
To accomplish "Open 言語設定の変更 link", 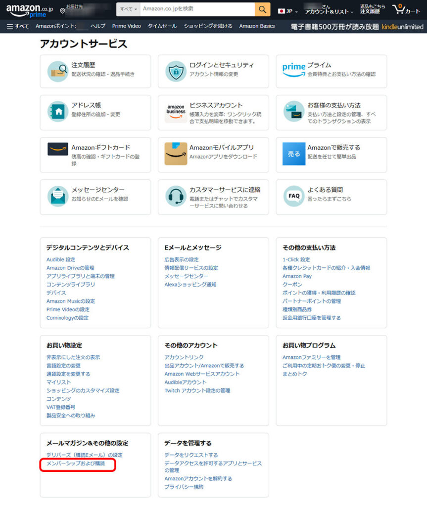I will point(64,366).
